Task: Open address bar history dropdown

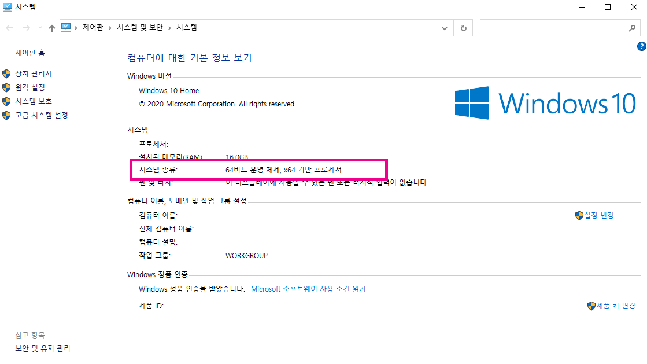Action: tap(445, 28)
